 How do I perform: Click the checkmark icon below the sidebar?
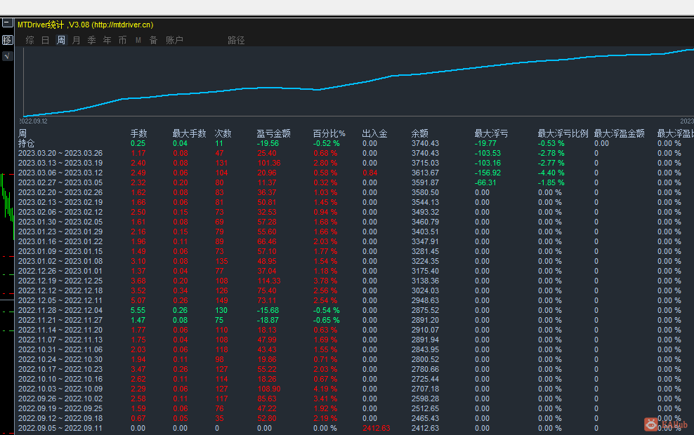6,55
